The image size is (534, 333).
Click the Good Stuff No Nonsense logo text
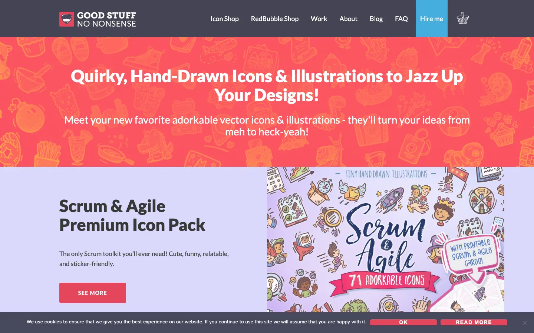point(106,19)
